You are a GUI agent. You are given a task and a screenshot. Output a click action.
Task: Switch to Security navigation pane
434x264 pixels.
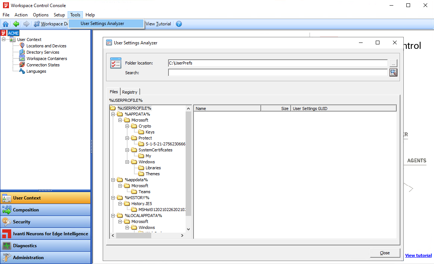click(x=46, y=222)
